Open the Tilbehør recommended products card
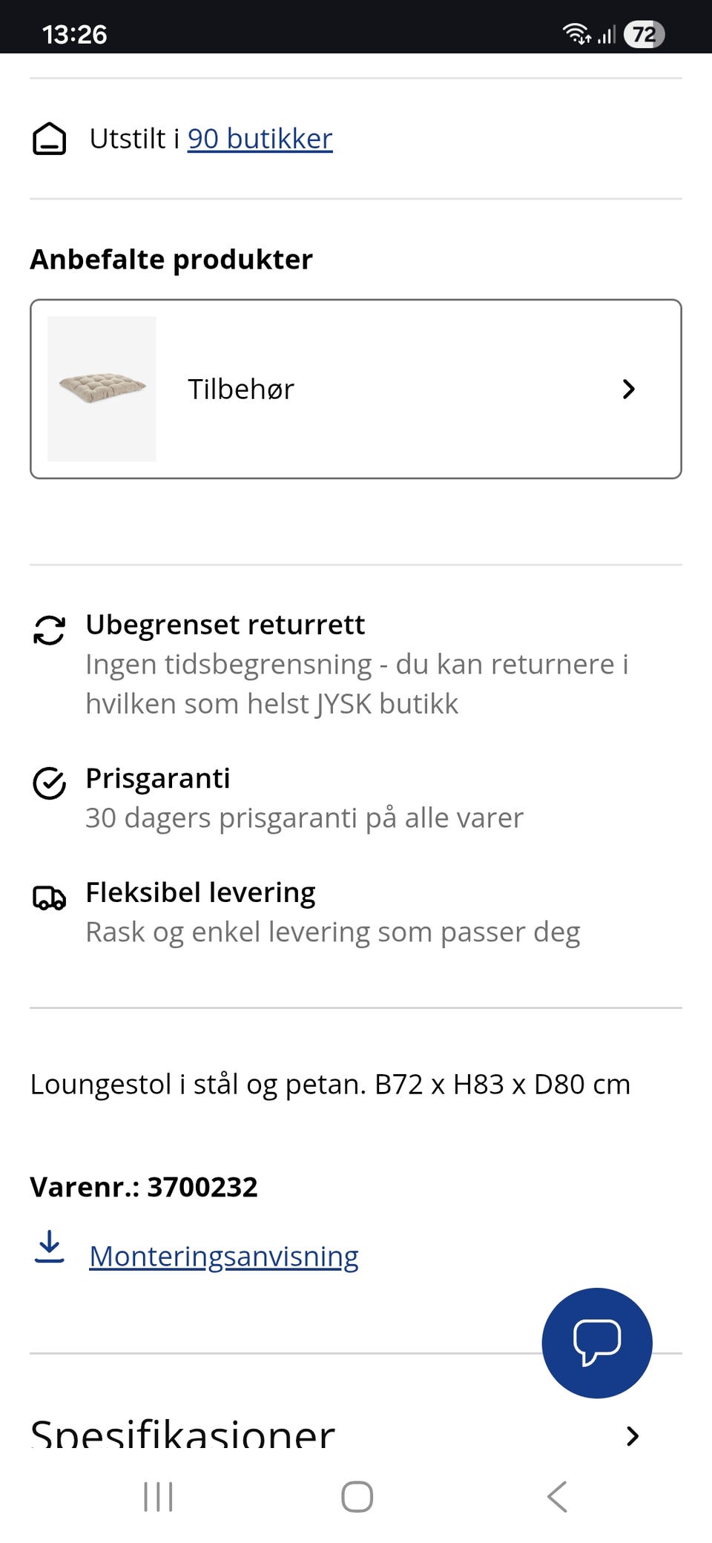The width and height of the screenshot is (712, 1543). (356, 389)
